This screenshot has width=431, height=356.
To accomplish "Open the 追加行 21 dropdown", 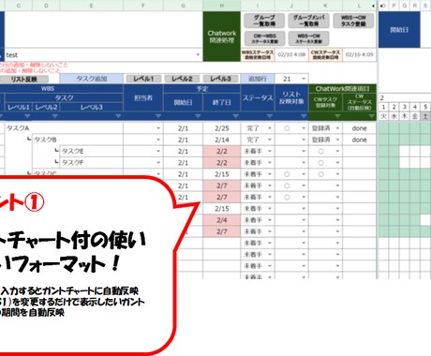I will click(x=304, y=79).
